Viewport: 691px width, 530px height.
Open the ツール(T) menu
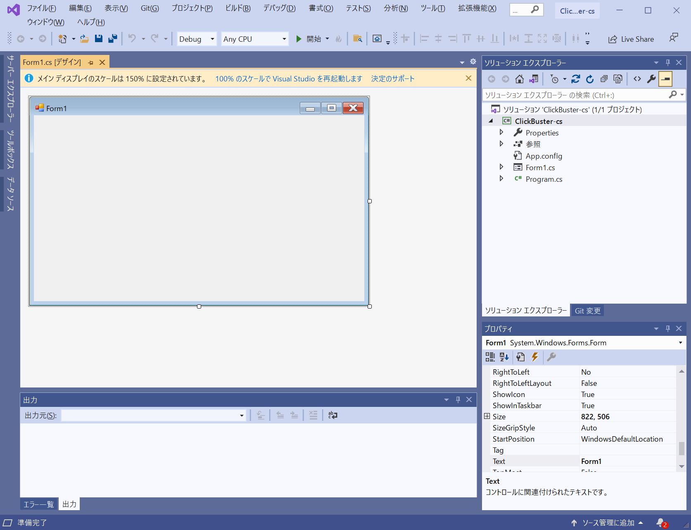click(433, 8)
